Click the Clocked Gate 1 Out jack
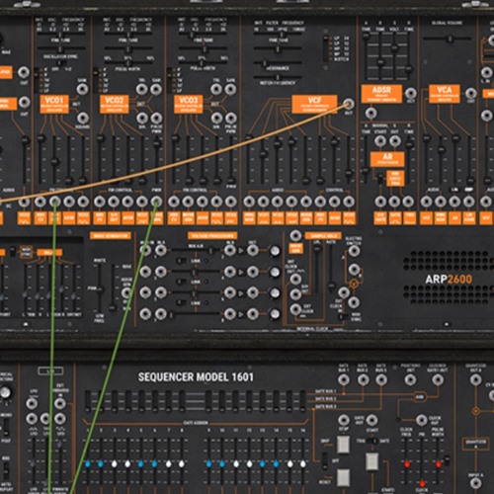Viewport: 494px width, 494px height. 438,379
